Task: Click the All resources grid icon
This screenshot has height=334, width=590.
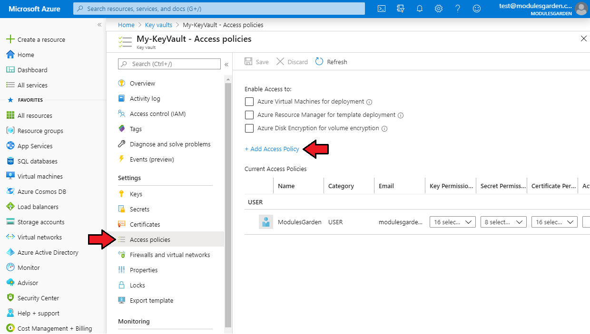Action: pos(10,115)
